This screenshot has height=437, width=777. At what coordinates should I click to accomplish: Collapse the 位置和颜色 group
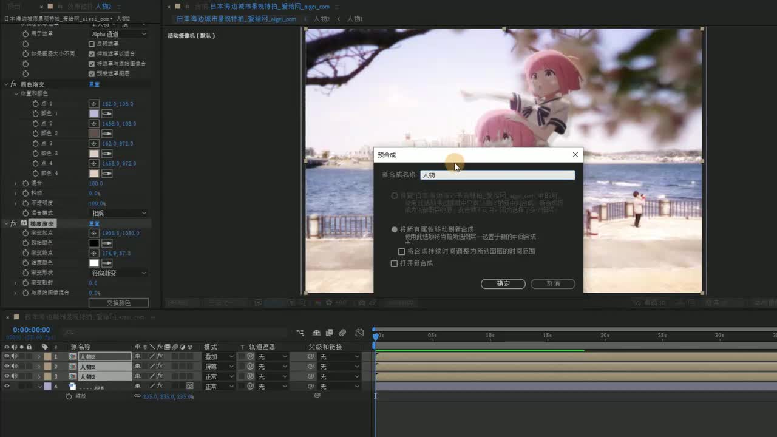tap(16, 94)
